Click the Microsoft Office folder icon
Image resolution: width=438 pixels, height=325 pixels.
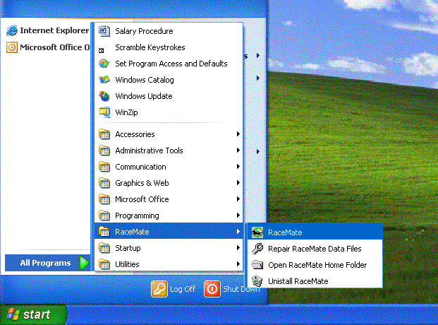pyautogui.click(x=104, y=199)
